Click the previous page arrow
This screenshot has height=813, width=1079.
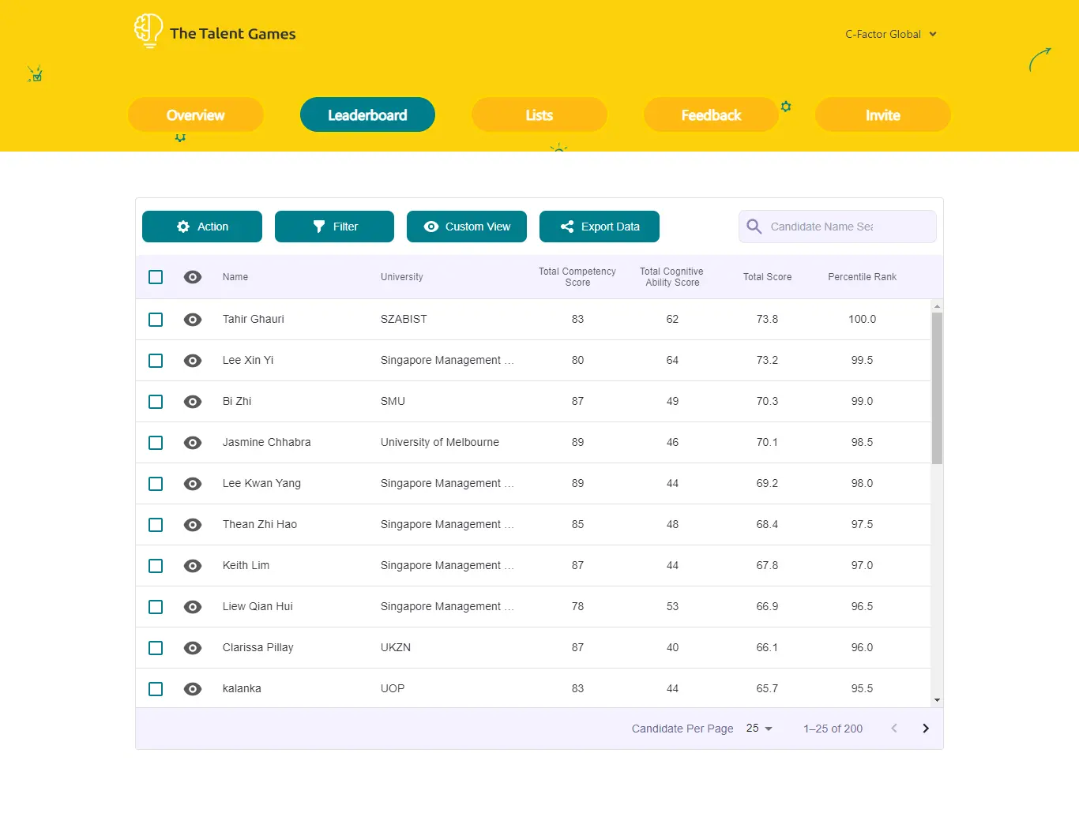tap(894, 729)
